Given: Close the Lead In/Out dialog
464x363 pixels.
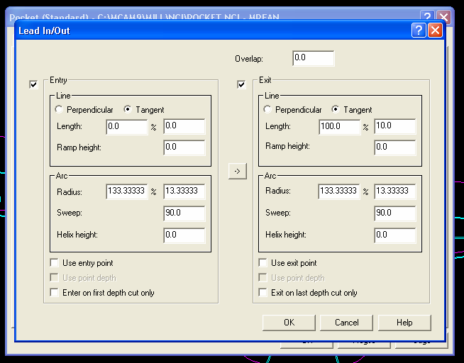Looking at the screenshot, I should coord(435,30).
